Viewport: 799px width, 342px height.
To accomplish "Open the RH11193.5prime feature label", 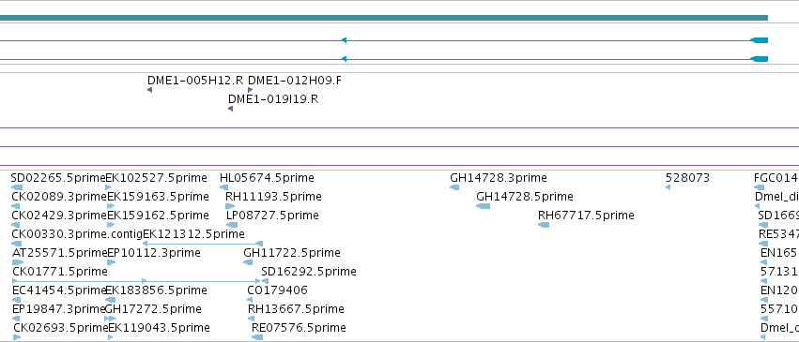I will click(273, 197).
